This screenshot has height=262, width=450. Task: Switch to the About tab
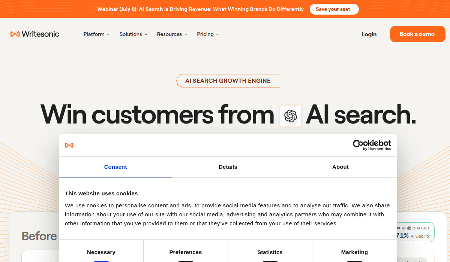point(340,167)
